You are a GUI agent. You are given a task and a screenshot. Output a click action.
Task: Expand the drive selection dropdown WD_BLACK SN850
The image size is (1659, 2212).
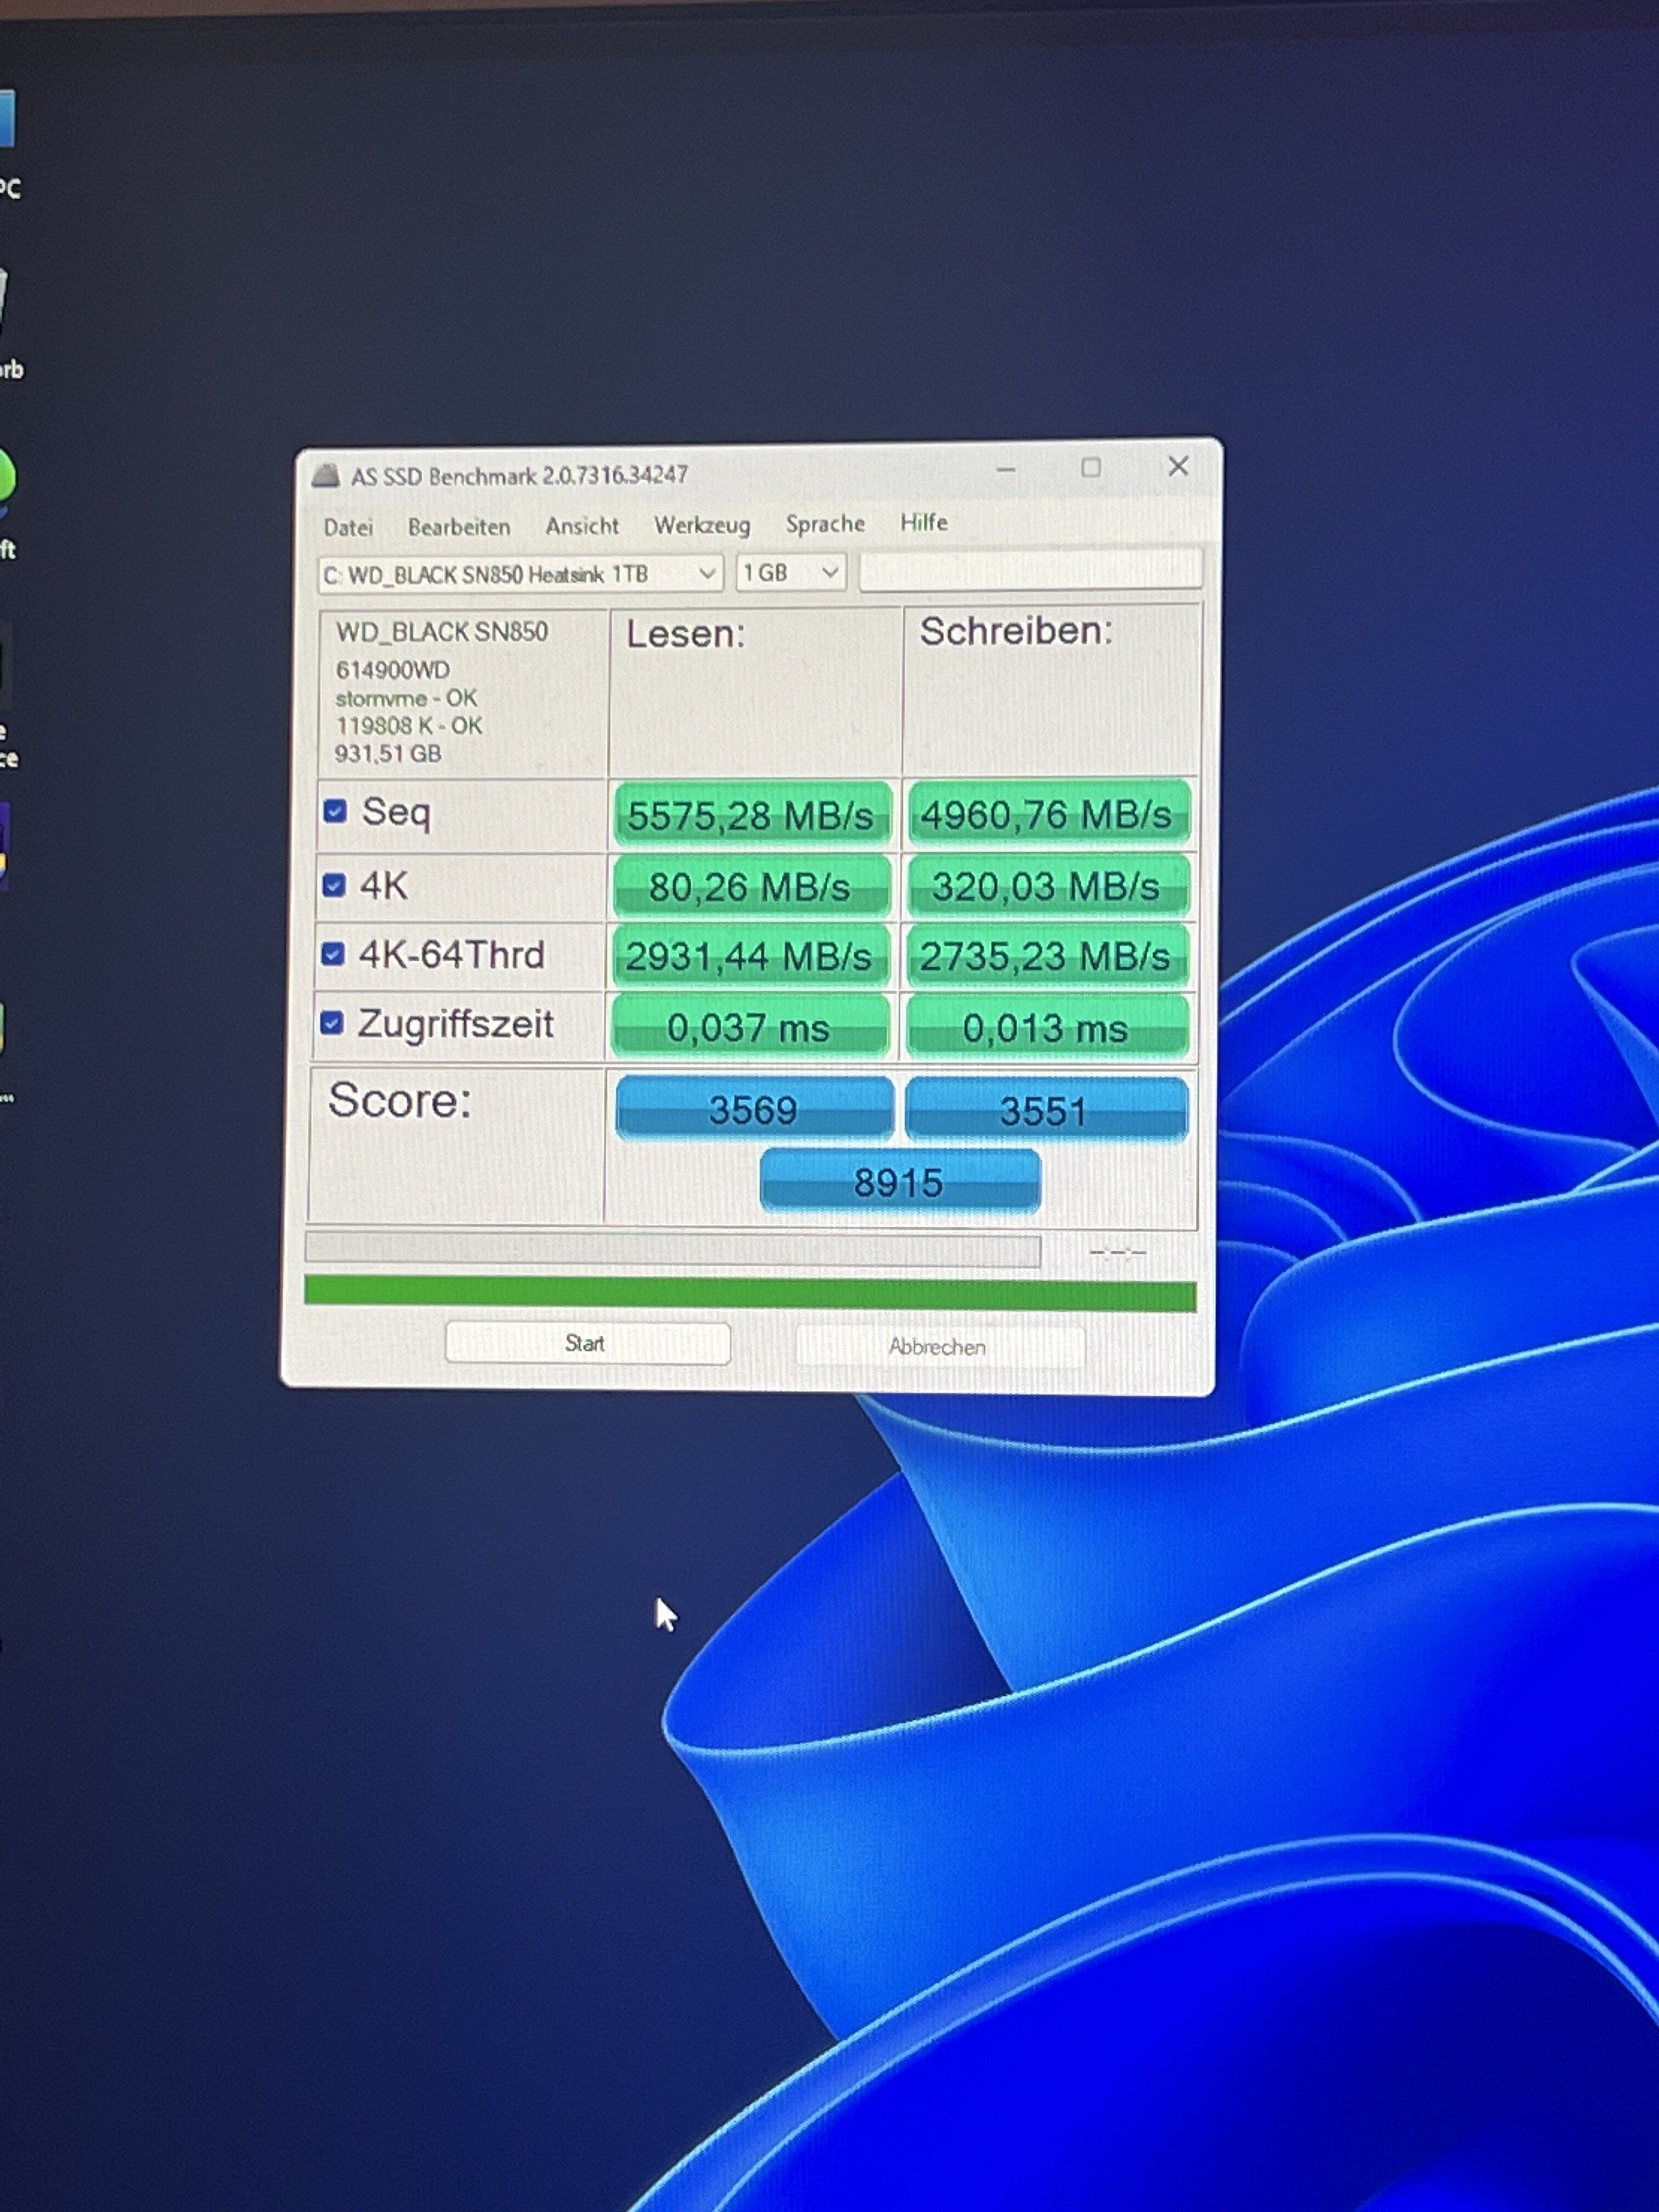[520, 574]
